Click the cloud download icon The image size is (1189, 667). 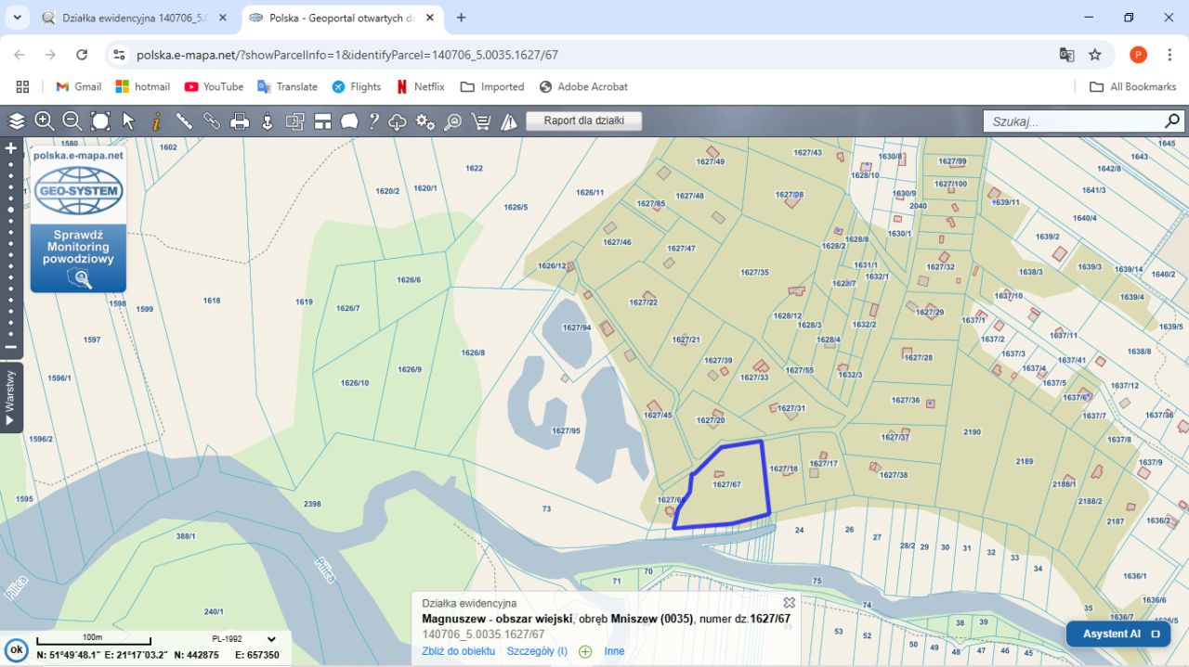point(398,122)
